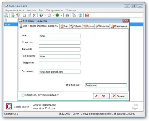Open the dropdown arrow next to ICQ flower
Screen dimensions: 149x121
(61, 15)
